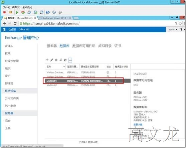186x148 pixels.
Task: Click the CD/DVD connect toolbar icon
Action: tap(54, 12)
